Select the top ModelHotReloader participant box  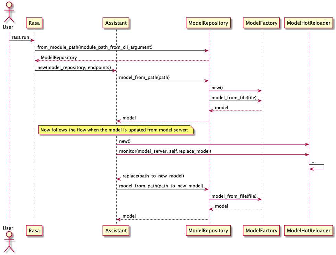[309, 23]
